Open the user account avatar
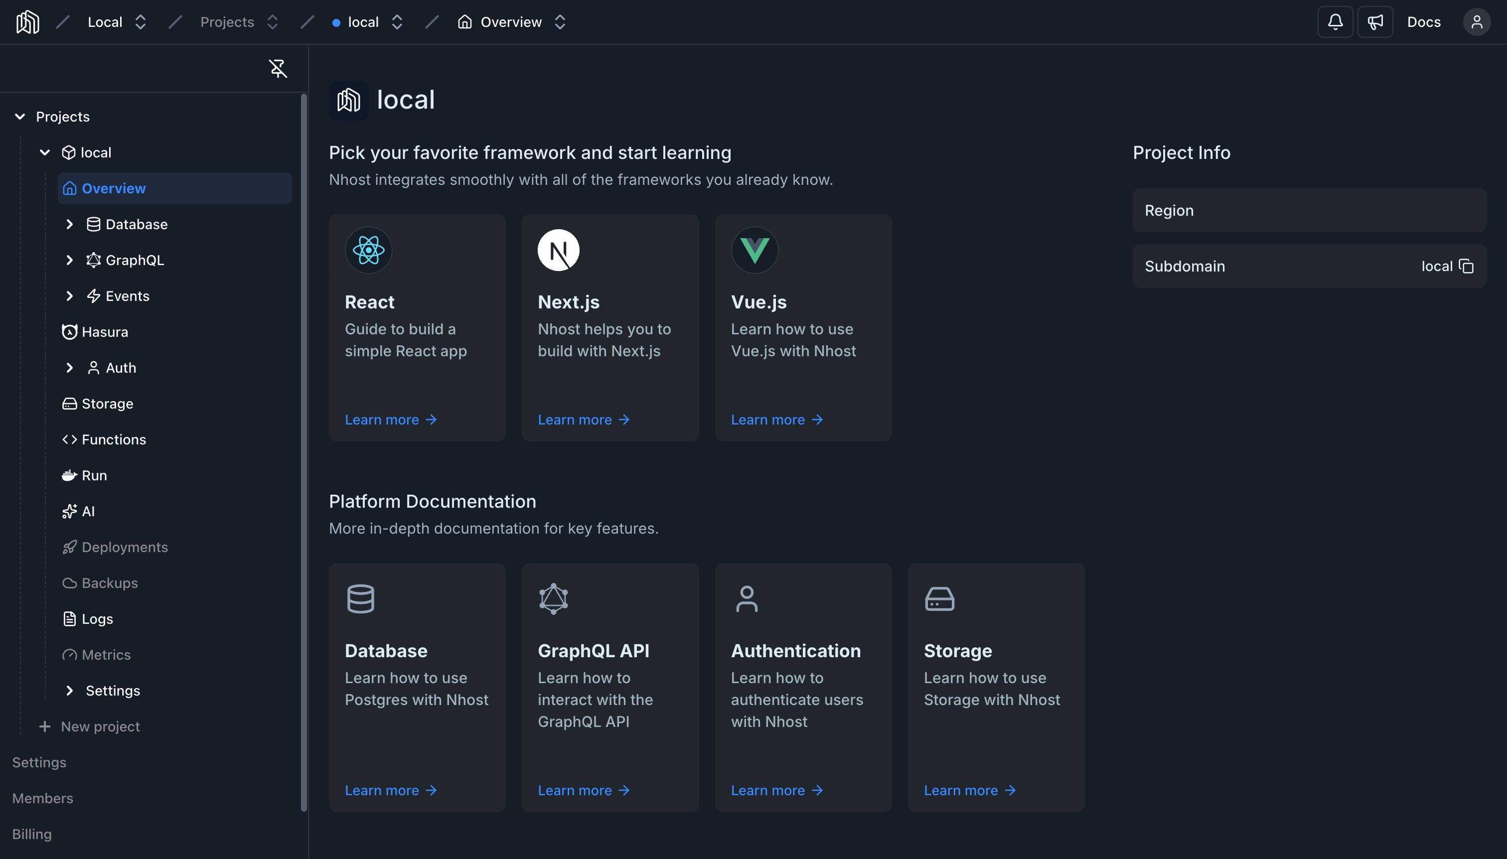1507x859 pixels. click(x=1476, y=22)
